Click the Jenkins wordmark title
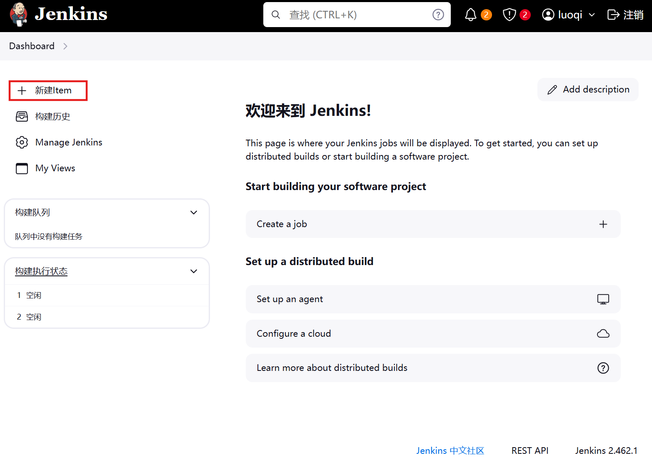 [71, 14]
